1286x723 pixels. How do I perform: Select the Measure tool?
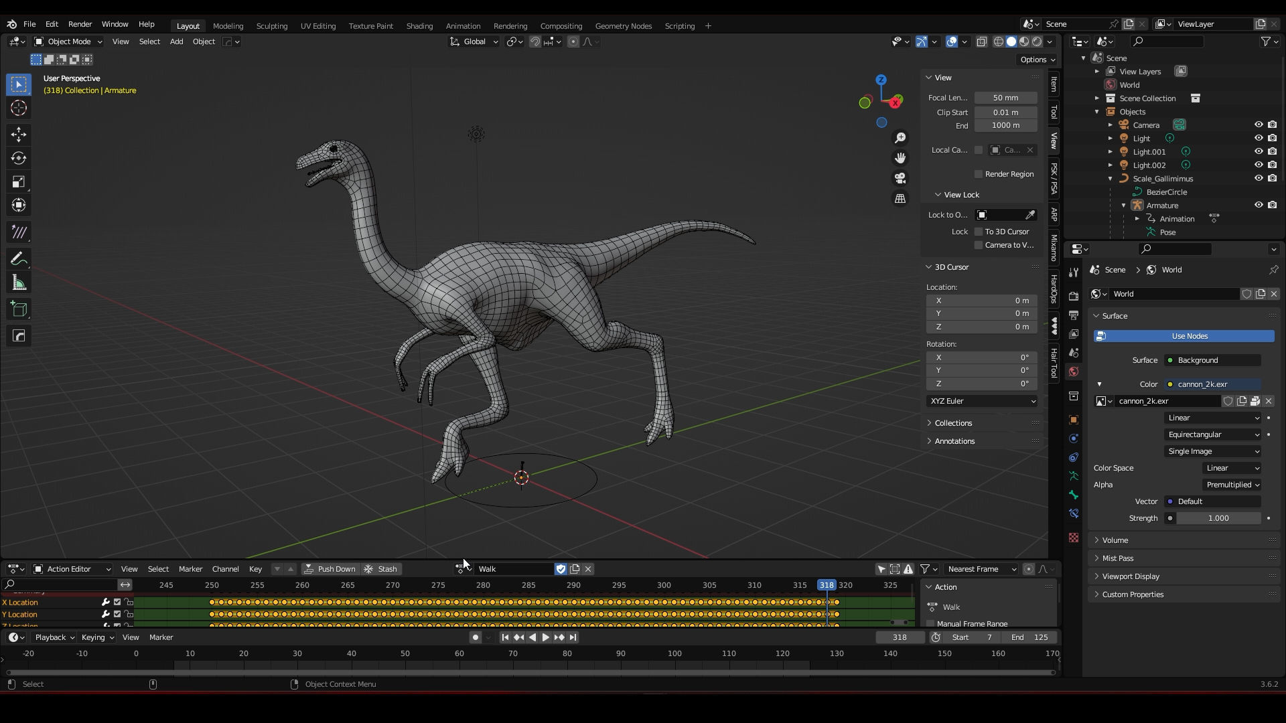coord(19,283)
